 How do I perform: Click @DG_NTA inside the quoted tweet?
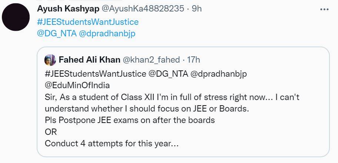click(x=168, y=73)
